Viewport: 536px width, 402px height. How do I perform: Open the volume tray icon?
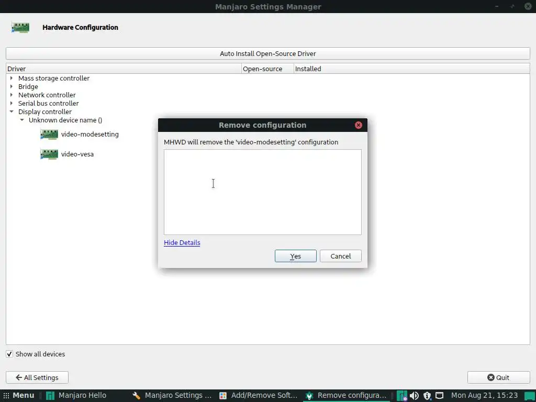(415, 396)
